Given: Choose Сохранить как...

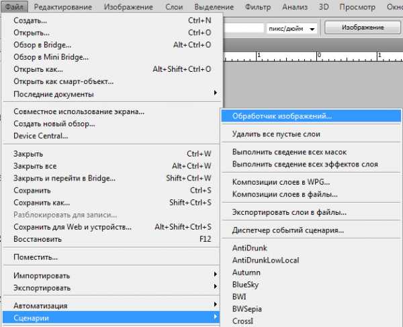Looking at the screenshot, I should point(112,203).
